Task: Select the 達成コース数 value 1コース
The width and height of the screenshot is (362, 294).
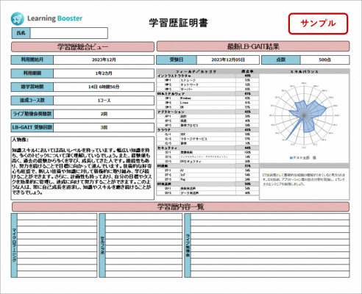Action: tap(104, 101)
